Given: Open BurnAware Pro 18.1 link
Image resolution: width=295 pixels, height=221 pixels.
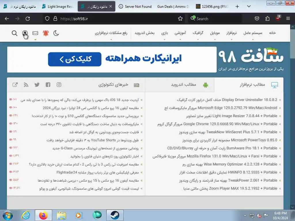Looking at the screenshot, I should tap(222, 148).
